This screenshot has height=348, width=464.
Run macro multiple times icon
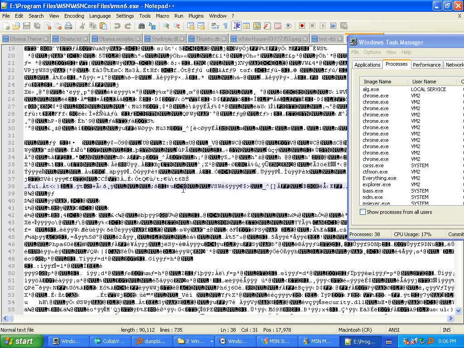click(333, 26)
